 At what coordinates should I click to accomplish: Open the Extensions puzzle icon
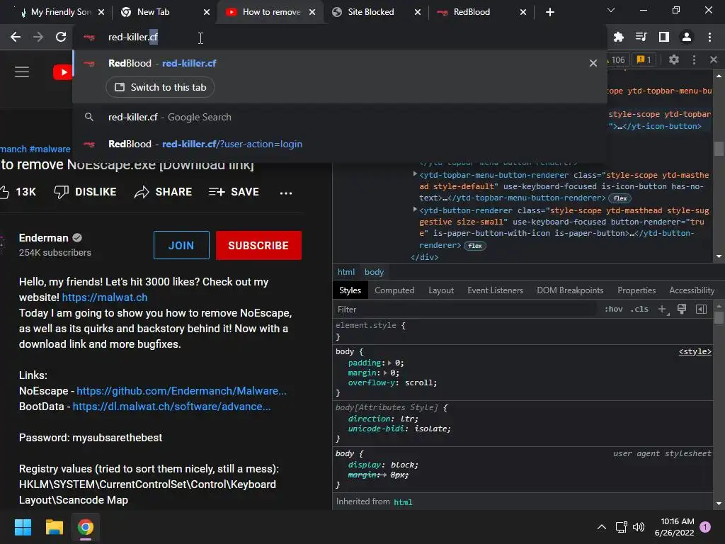coord(618,37)
